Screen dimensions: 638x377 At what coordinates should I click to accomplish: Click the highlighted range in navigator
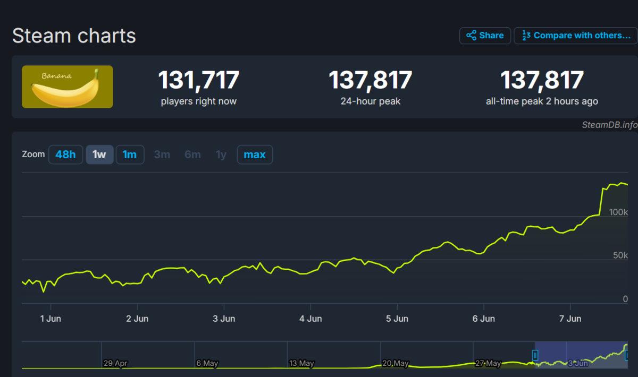tap(580, 355)
